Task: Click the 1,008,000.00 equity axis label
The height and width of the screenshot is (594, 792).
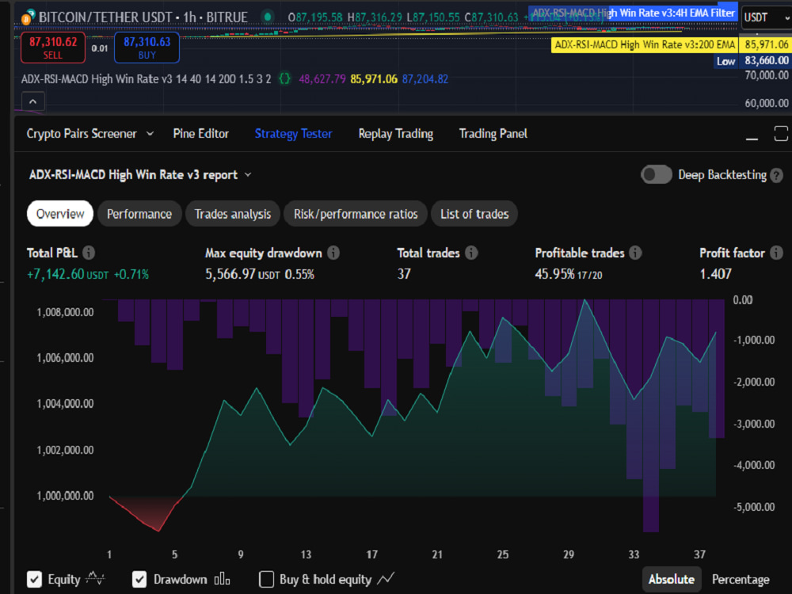Action: point(65,312)
